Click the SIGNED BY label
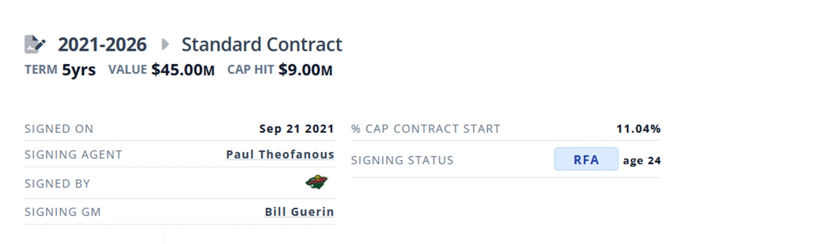The height and width of the screenshot is (244, 817). click(x=57, y=184)
